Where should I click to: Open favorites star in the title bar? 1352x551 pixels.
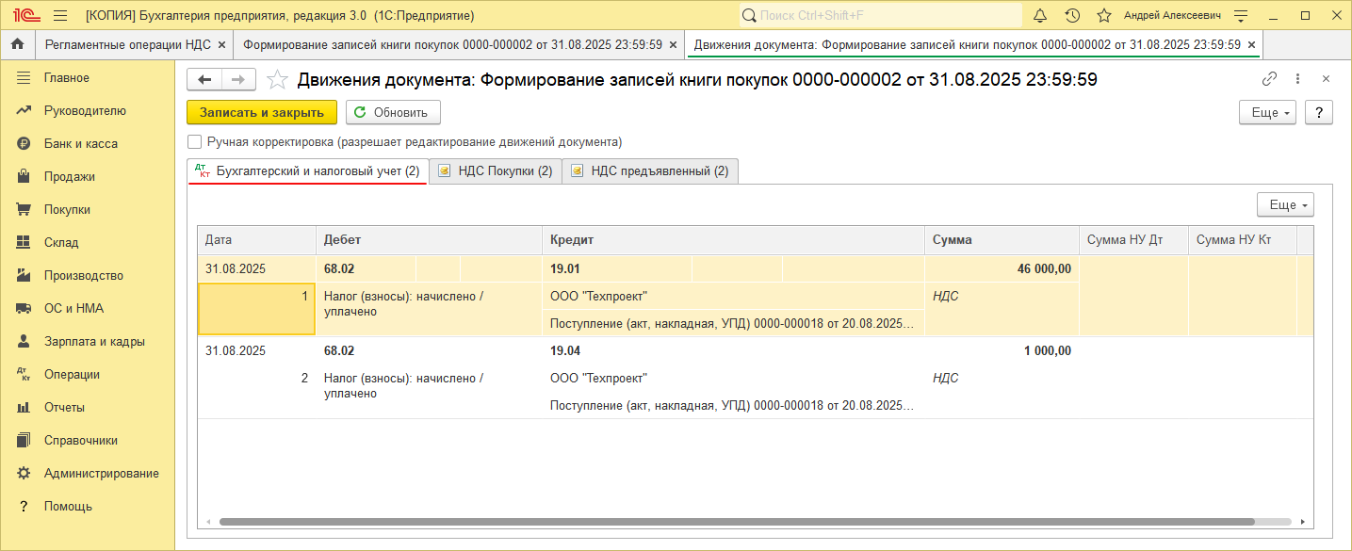click(1104, 16)
